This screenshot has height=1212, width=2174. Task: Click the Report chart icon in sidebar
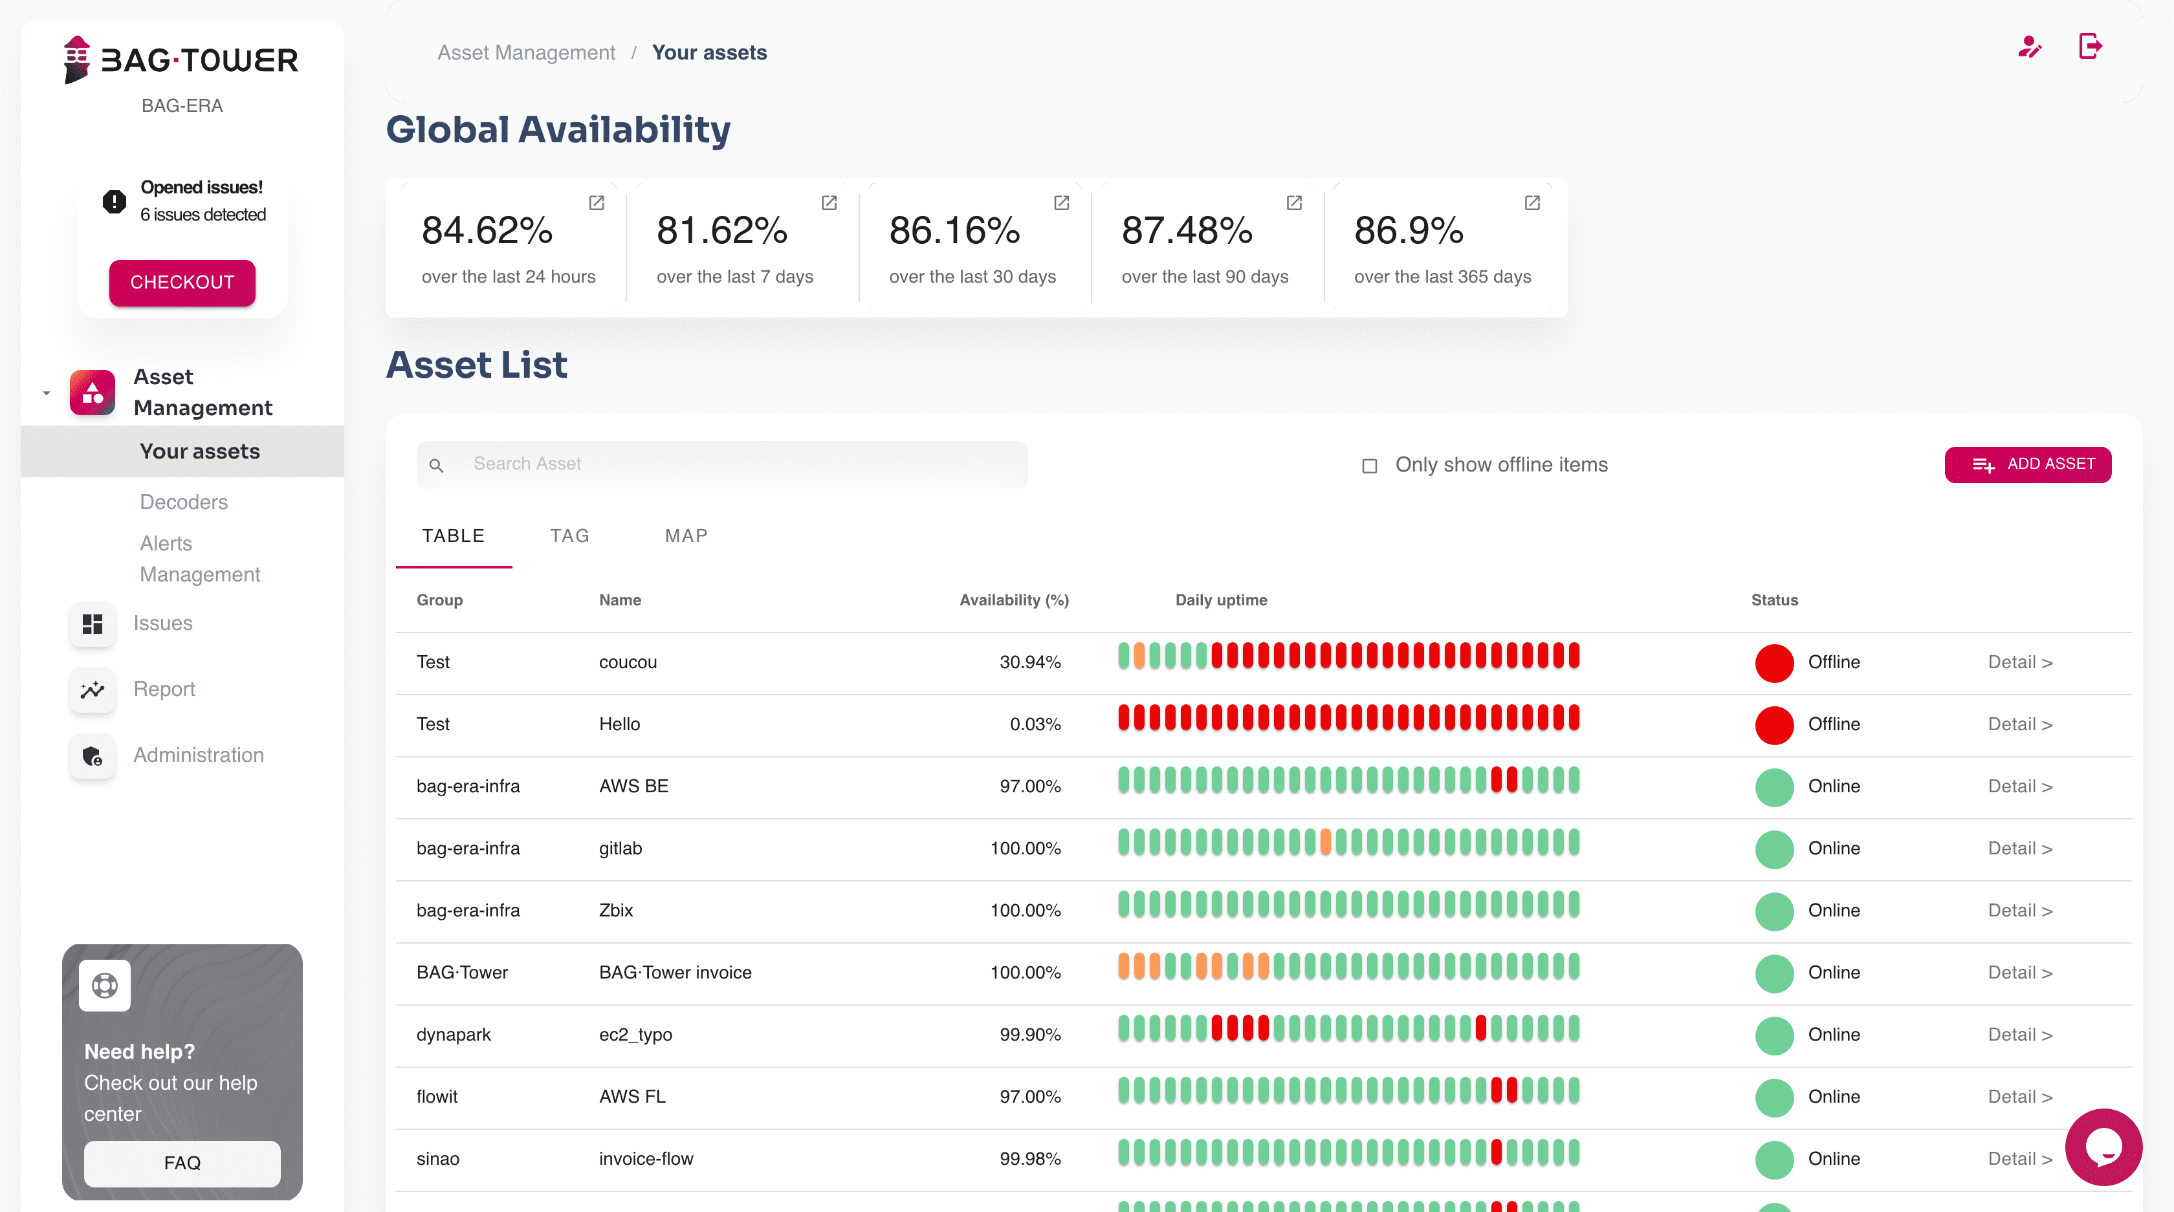[92, 689]
